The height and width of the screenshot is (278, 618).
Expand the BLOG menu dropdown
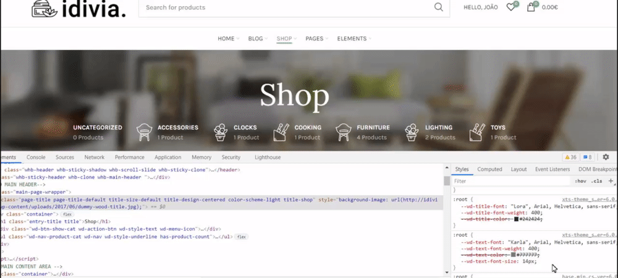(x=258, y=38)
